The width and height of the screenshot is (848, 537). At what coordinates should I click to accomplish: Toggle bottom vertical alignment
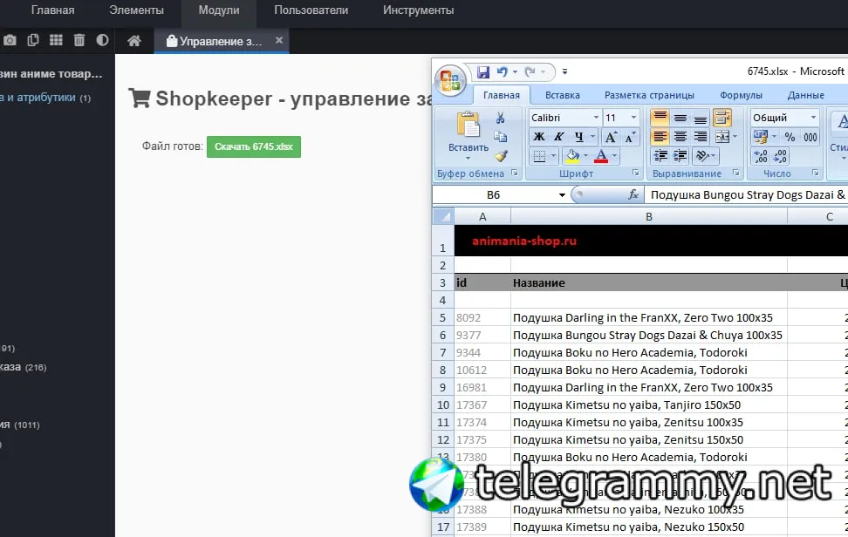701,117
